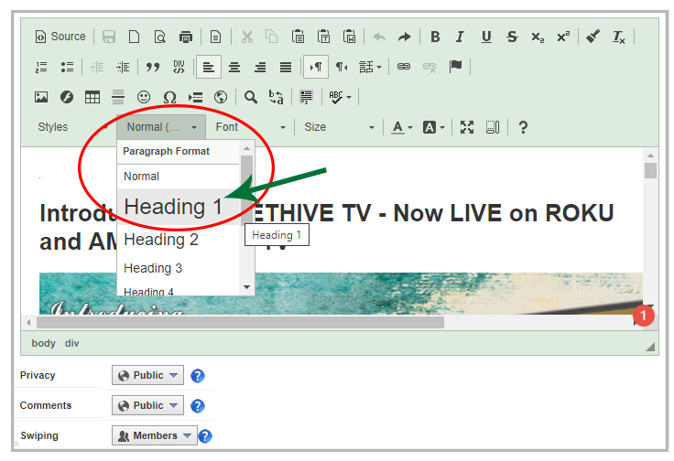Insert special character Omega icon

coord(169,97)
